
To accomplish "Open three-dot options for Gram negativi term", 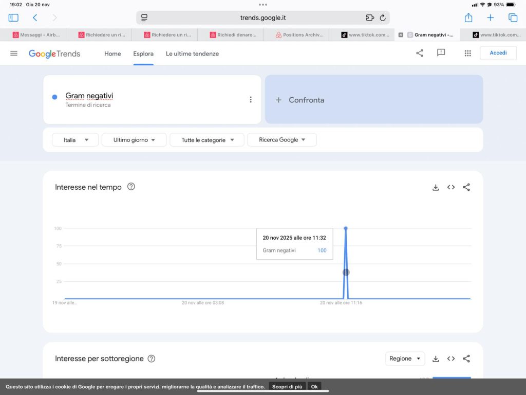I will coord(251,100).
